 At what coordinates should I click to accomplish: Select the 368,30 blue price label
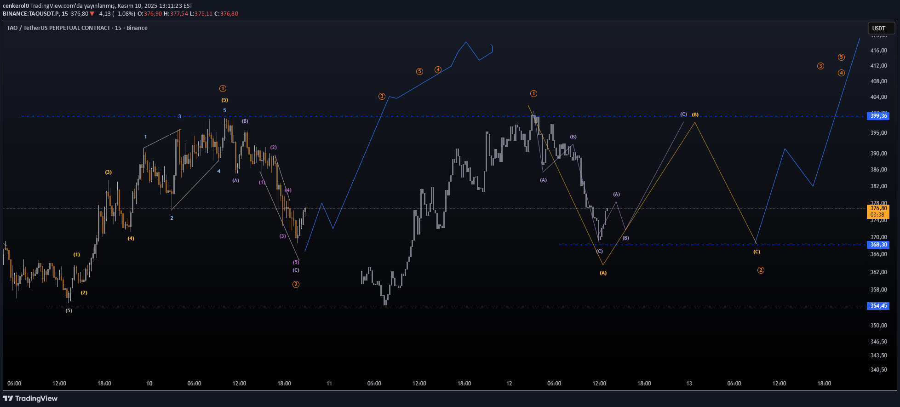pyautogui.click(x=878, y=245)
